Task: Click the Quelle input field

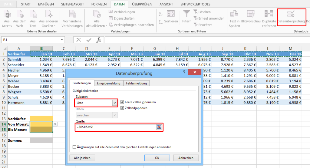Action: [x=116, y=127]
